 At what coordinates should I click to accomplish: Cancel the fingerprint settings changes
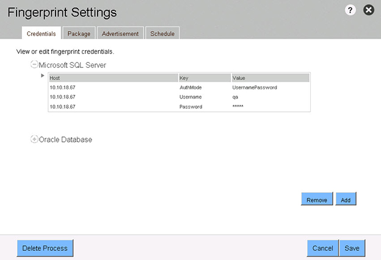pos(322,248)
